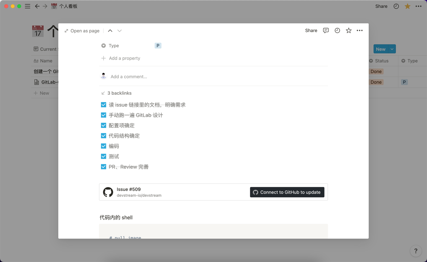Click the hamburger sidebar toggle icon
Image resolution: width=427 pixels, height=262 pixels.
(27, 6)
